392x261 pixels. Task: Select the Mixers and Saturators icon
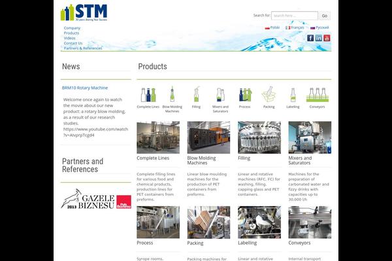pos(220,95)
